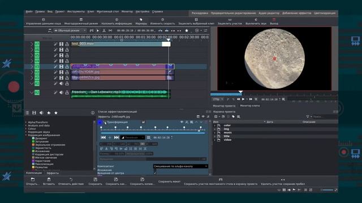This screenshot has width=362, height=203.
Task: Open the Обычный режим edit mode dropdown
Action: (70, 30)
